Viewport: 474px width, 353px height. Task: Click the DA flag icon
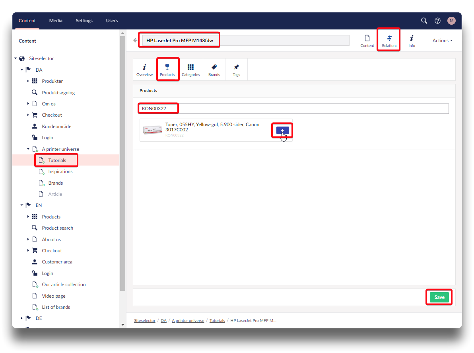click(x=28, y=70)
